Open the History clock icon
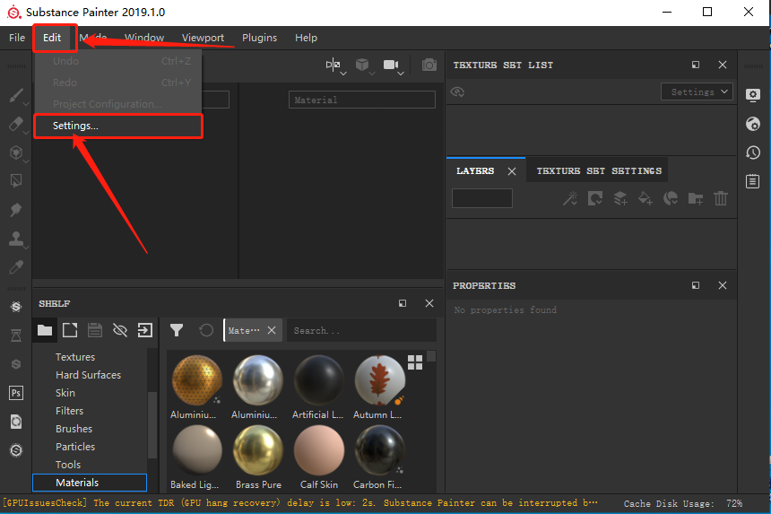The width and height of the screenshot is (771, 514). coord(753,152)
